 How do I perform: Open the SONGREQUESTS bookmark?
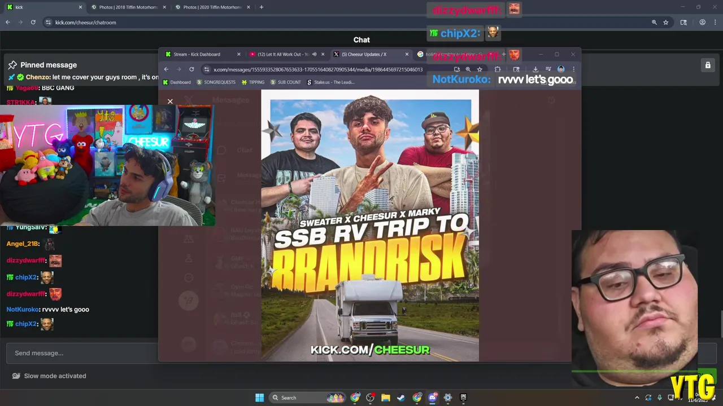(x=216, y=82)
